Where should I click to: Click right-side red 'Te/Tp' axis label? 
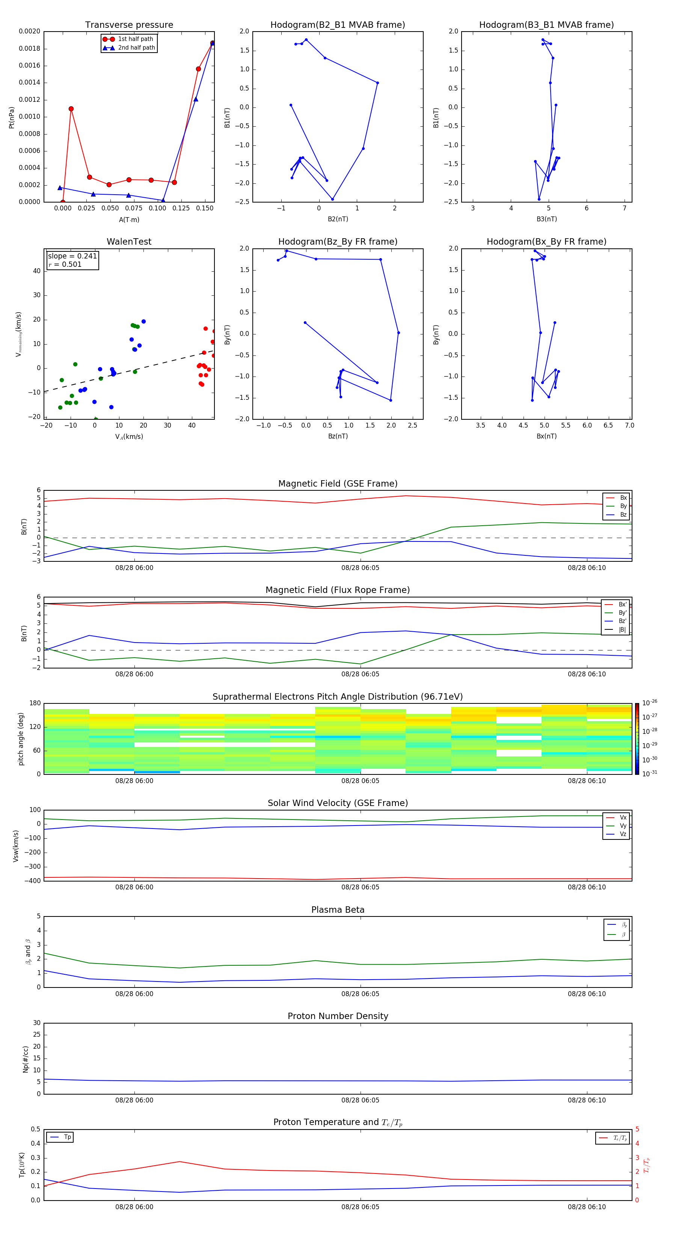[x=647, y=1165]
